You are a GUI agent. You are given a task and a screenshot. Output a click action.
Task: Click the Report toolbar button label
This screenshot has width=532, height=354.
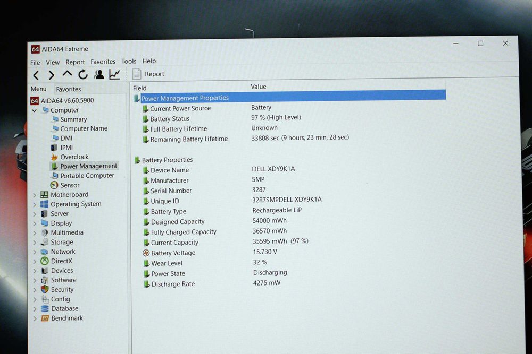[x=154, y=74]
